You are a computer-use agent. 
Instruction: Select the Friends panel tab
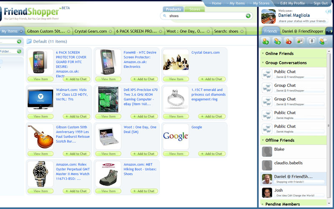click(271, 31)
